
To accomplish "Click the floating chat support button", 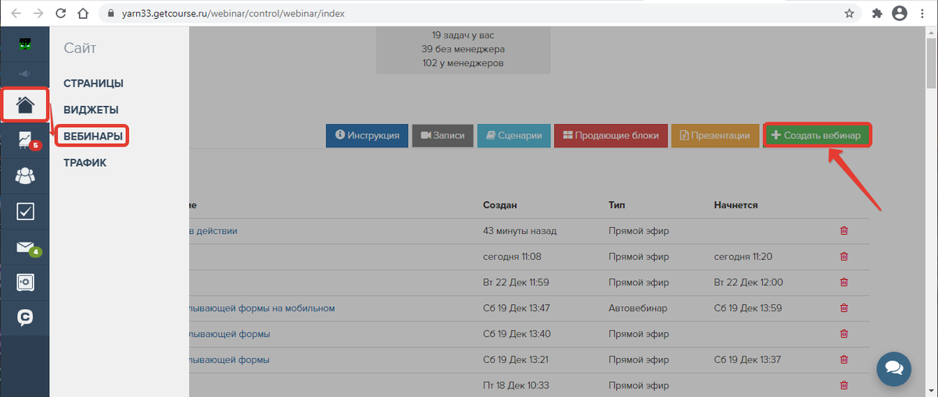I will pos(893,368).
